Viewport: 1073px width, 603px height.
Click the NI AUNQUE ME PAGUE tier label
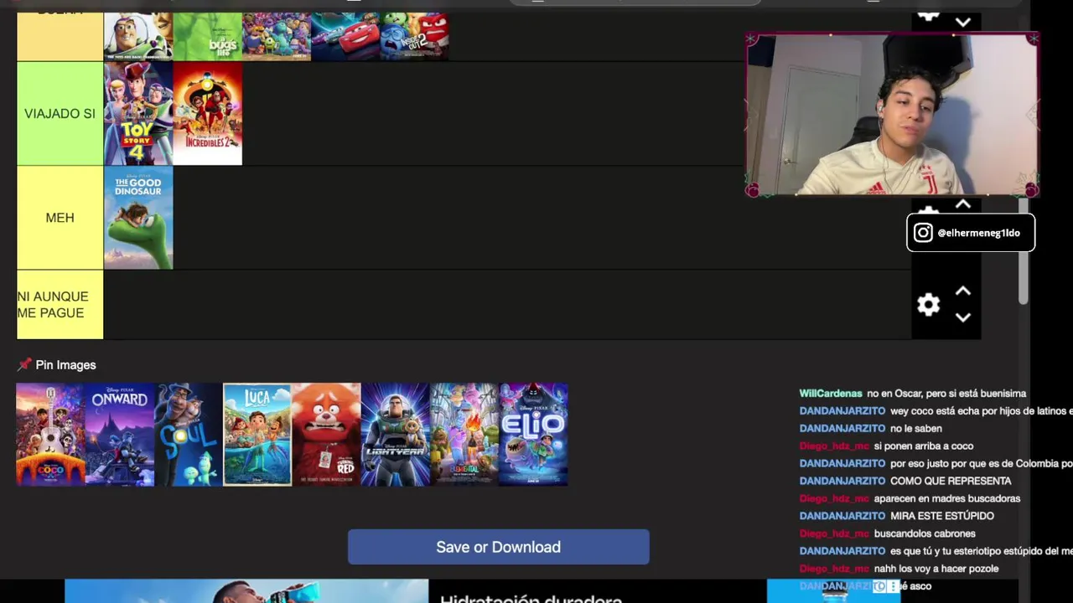click(60, 305)
